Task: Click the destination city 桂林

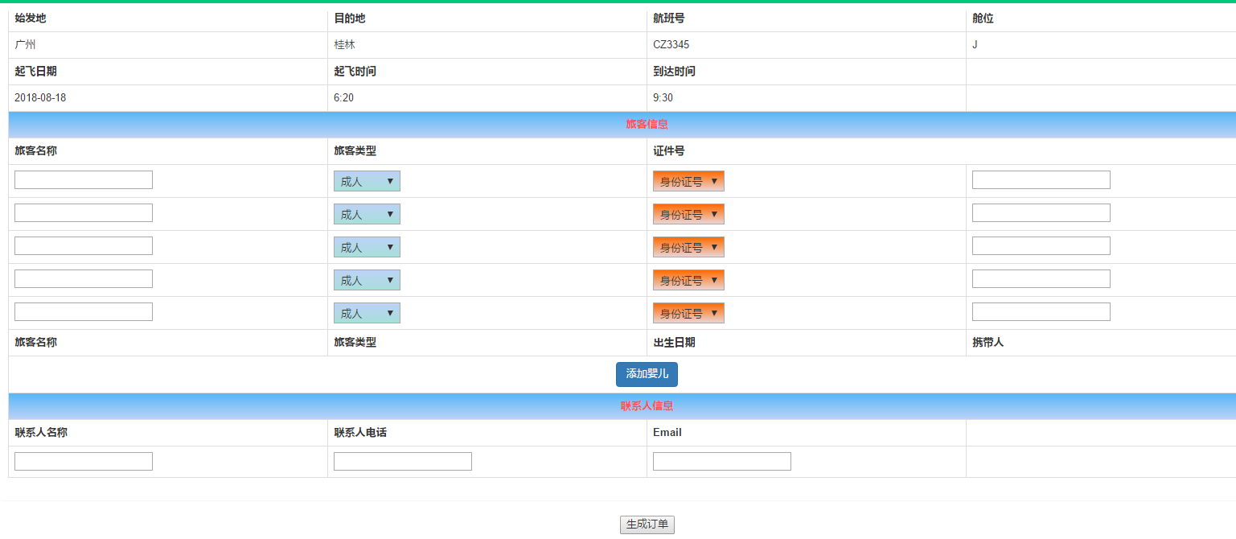Action: [344, 45]
